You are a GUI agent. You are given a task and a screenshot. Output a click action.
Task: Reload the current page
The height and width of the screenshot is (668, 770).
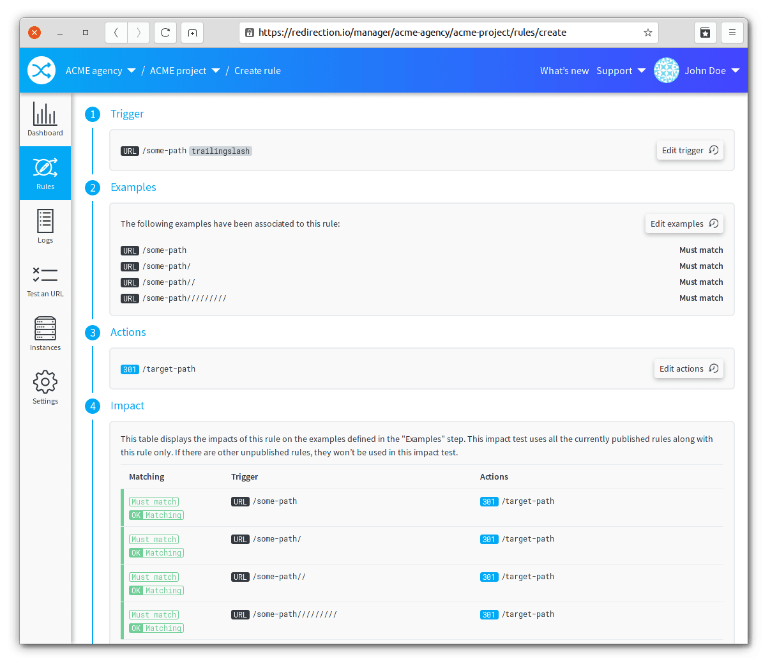pos(165,33)
